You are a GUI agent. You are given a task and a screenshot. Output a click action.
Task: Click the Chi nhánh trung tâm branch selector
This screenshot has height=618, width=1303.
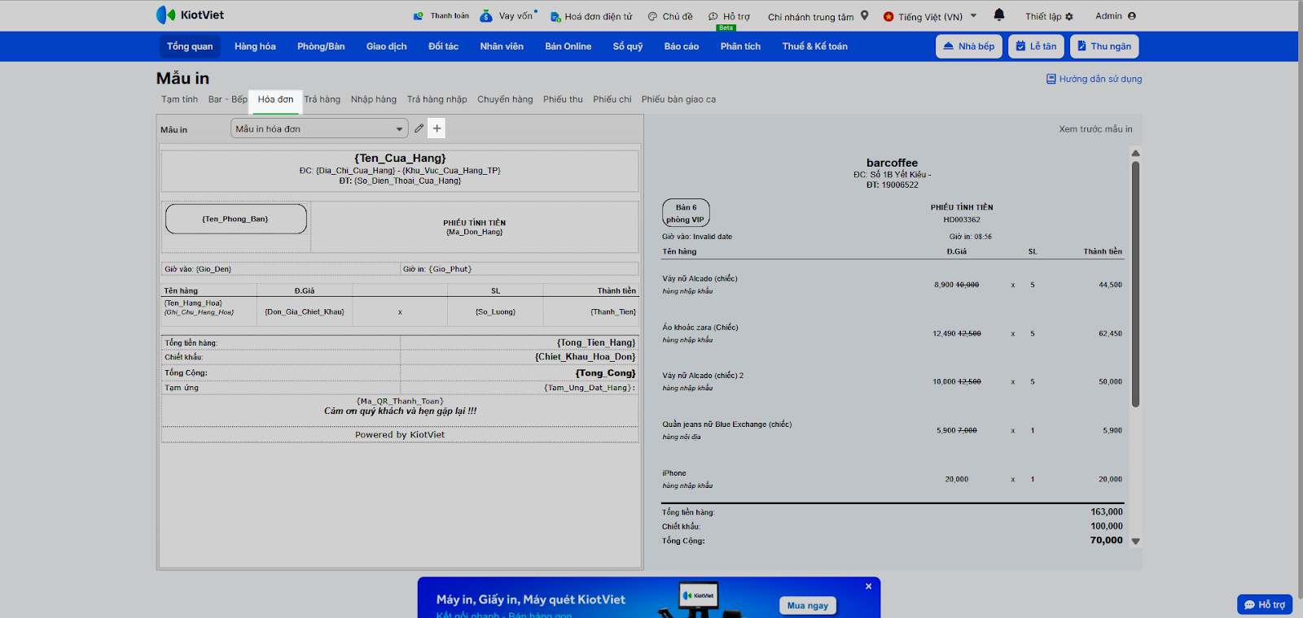811,16
